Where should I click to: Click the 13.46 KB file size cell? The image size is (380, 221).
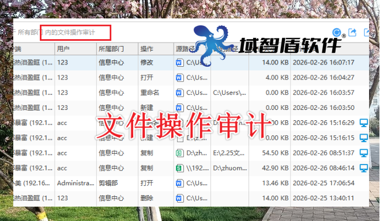[x=275, y=183]
